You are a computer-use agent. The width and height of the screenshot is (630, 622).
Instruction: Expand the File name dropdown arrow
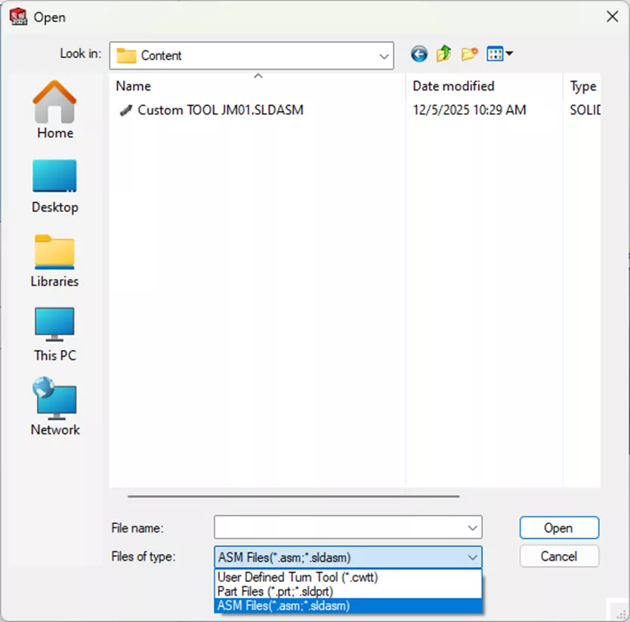click(x=474, y=528)
